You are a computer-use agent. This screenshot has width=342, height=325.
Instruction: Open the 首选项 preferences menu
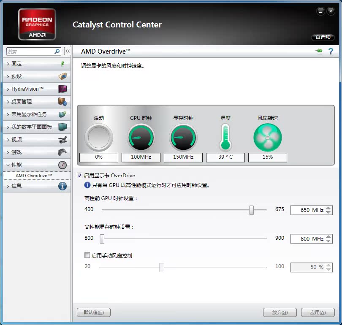click(323, 37)
